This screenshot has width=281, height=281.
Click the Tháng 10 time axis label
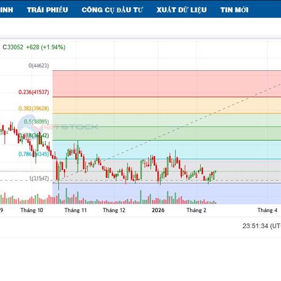[32, 211]
